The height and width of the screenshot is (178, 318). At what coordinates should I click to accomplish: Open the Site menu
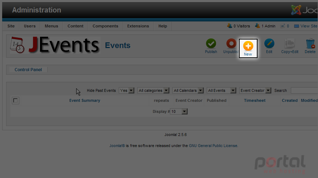11,26
